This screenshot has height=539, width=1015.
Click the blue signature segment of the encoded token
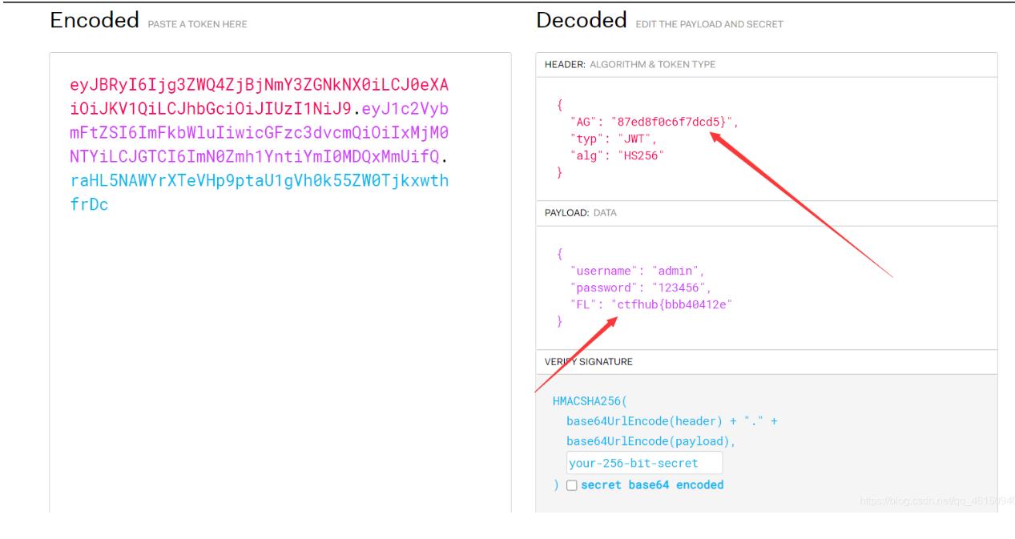(260, 192)
